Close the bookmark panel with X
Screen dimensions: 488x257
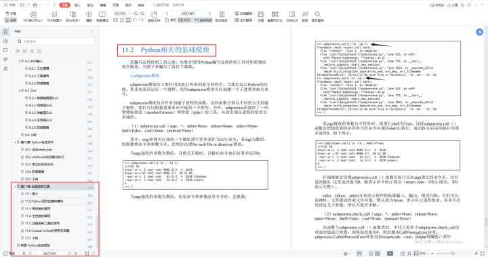pyautogui.click(x=92, y=31)
